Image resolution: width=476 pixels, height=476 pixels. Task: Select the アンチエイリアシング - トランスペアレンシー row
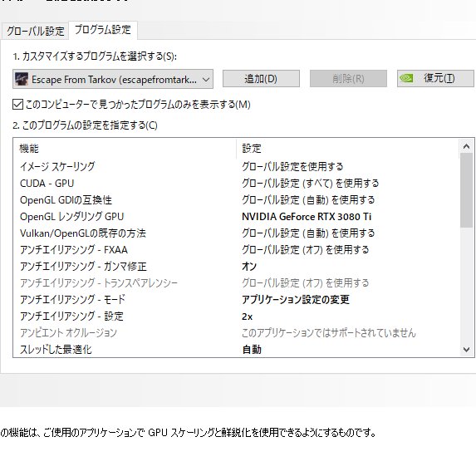click(x=237, y=283)
